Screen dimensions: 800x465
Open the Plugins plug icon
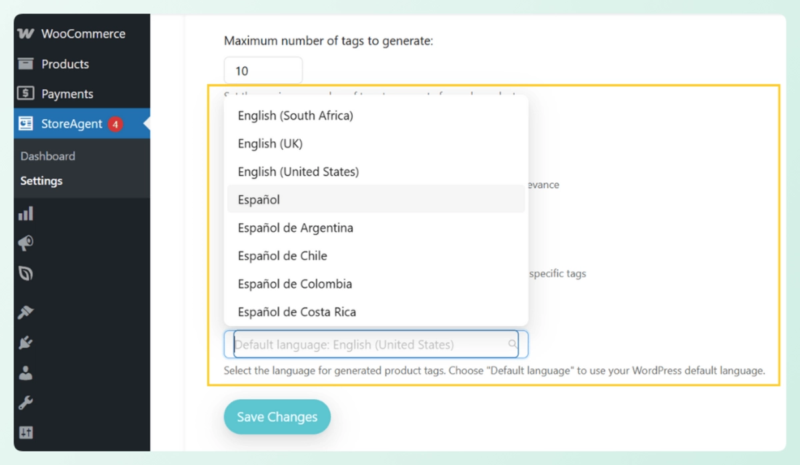click(x=26, y=343)
